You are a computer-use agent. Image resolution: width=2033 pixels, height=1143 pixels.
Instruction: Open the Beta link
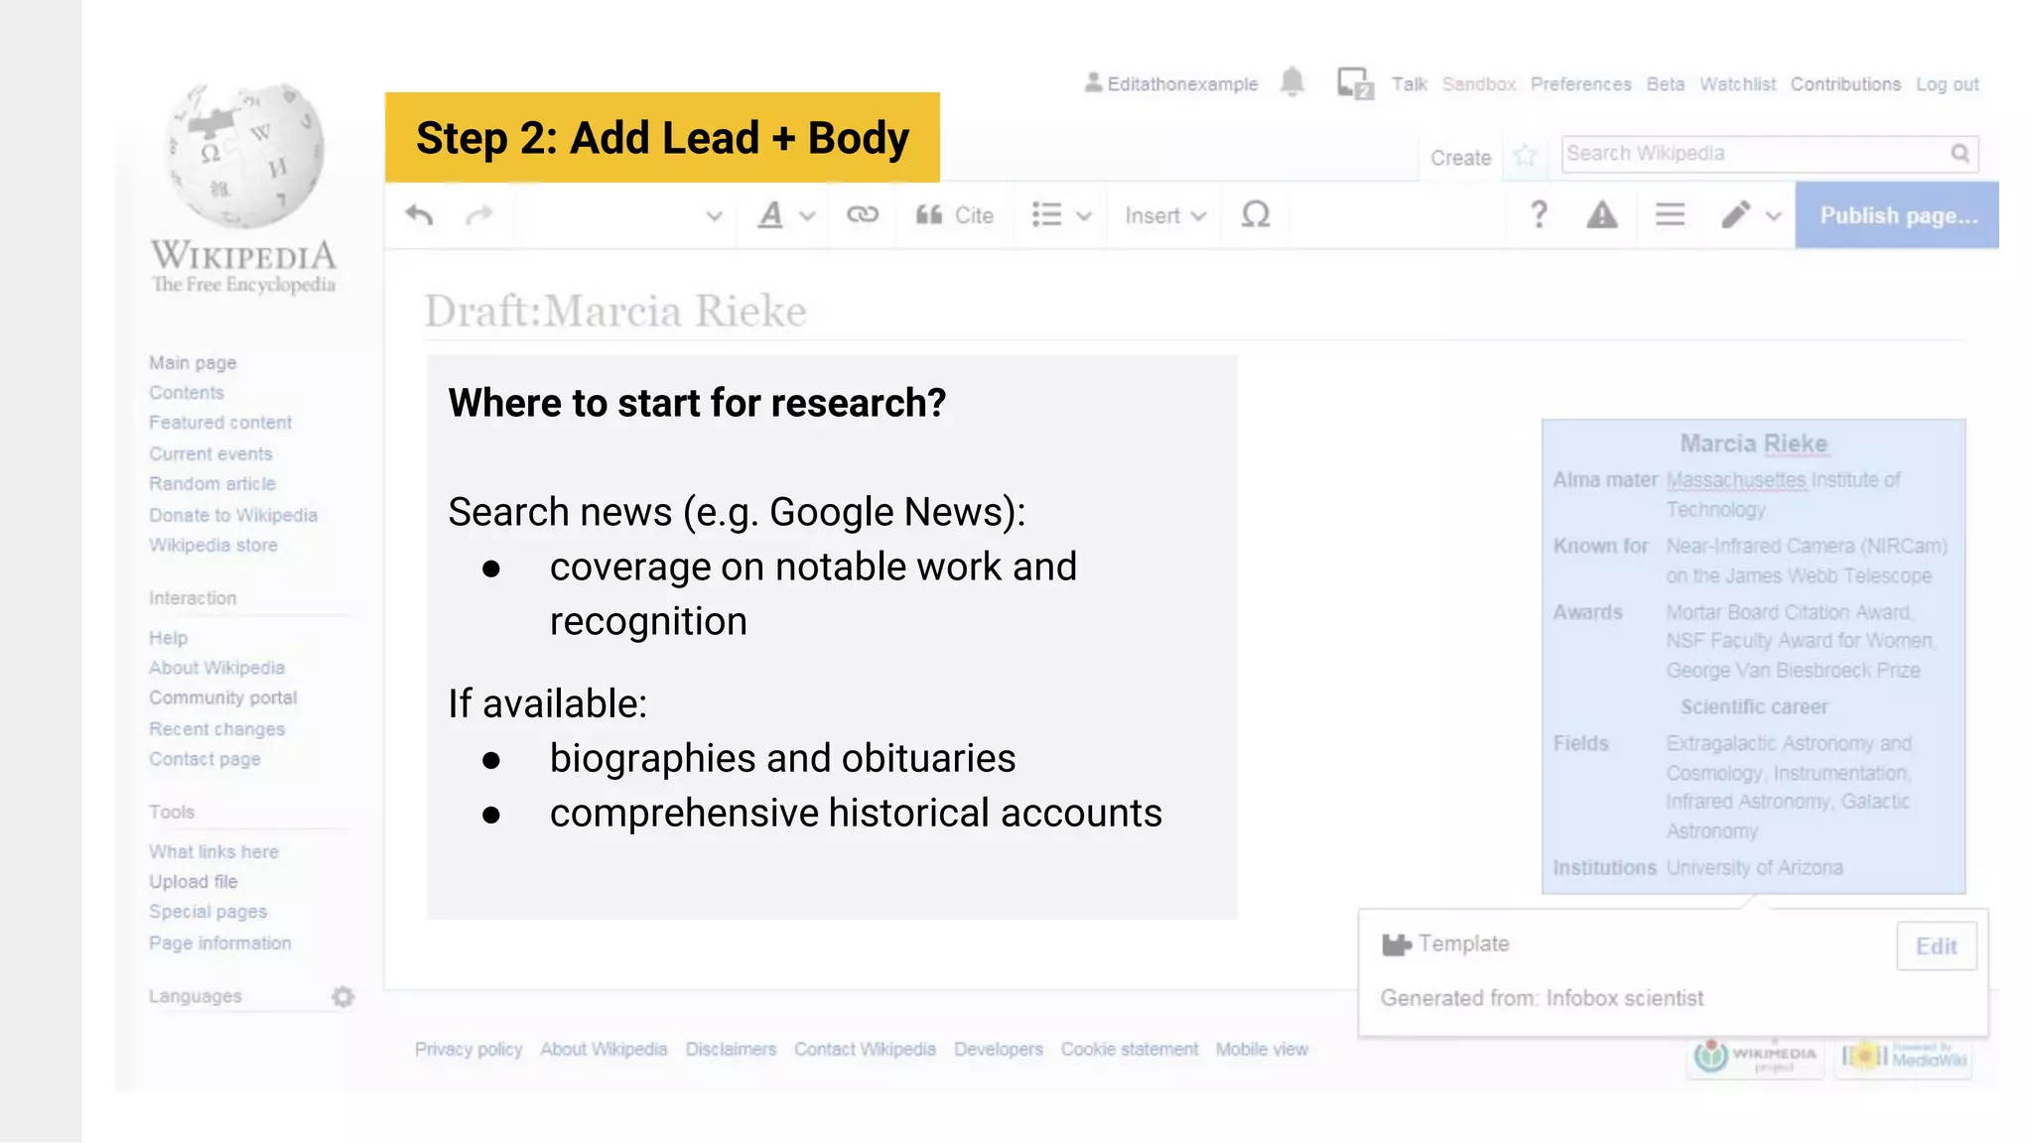[1665, 84]
